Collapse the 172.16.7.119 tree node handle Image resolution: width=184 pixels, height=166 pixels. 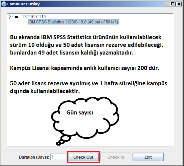click(10, 17)
